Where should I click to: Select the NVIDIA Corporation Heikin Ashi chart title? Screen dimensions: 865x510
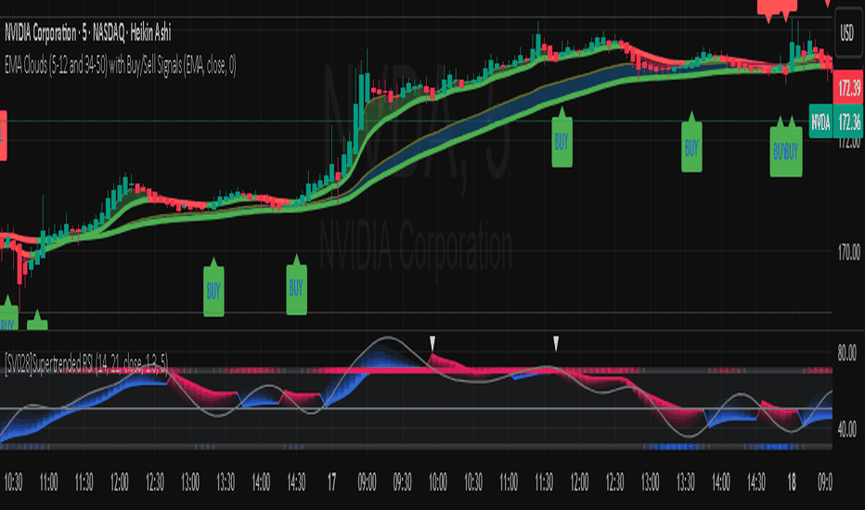click(x=88, y=33)
